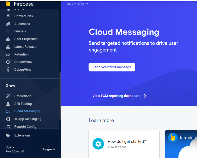Open Predictions under Grow
This screenshot has width=197, height=158.
[23, 96]
